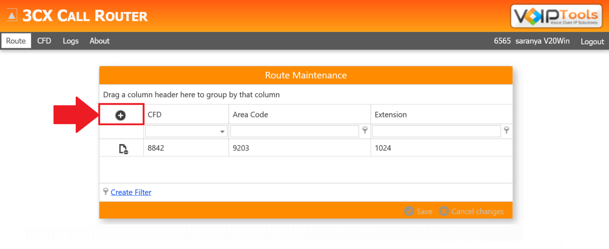Click inside the Extension filter input box
The image size is (609, 249).
coord(436,130)
